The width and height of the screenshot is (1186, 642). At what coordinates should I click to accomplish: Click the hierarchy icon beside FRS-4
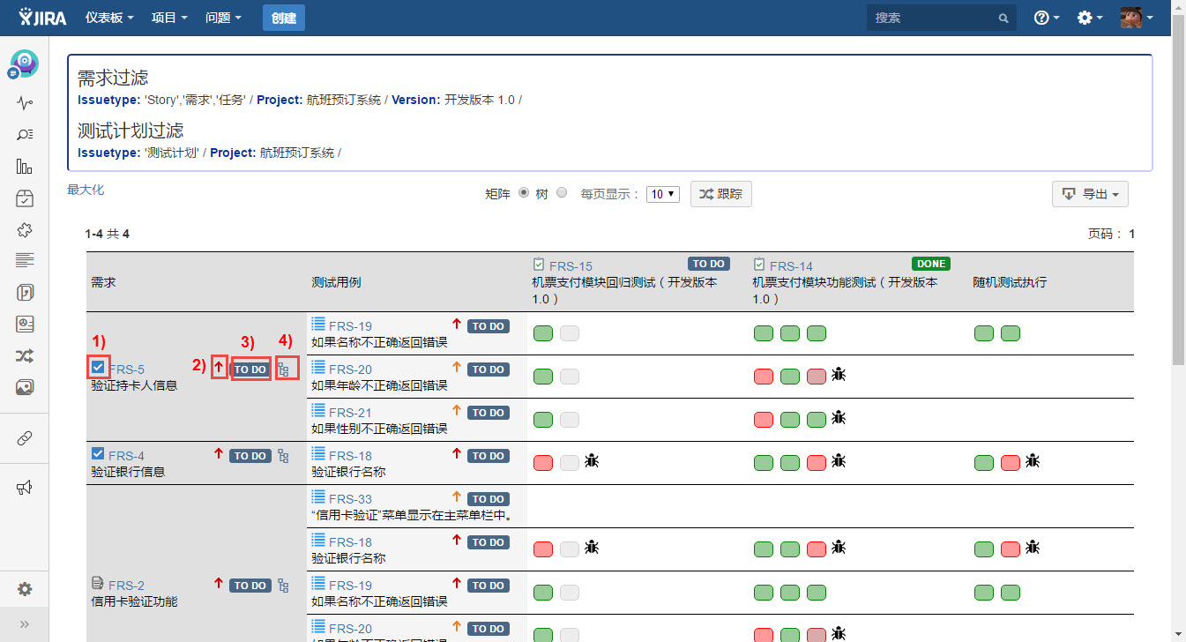[x=283, y=456]
